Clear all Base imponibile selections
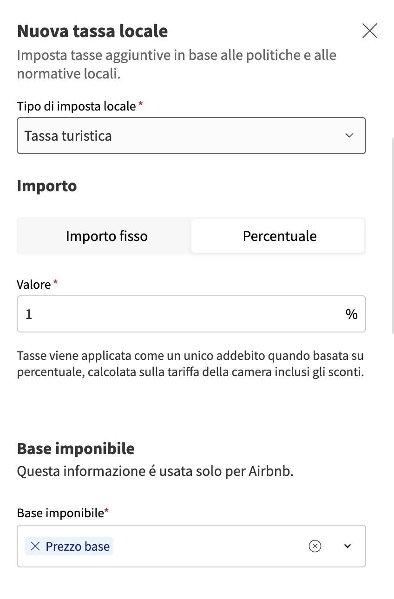The height and width of the screenshot is (599, 394). click(315, 546)
